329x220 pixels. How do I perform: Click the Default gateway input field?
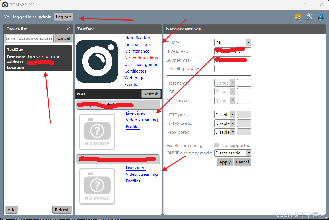tap(233, 69)
